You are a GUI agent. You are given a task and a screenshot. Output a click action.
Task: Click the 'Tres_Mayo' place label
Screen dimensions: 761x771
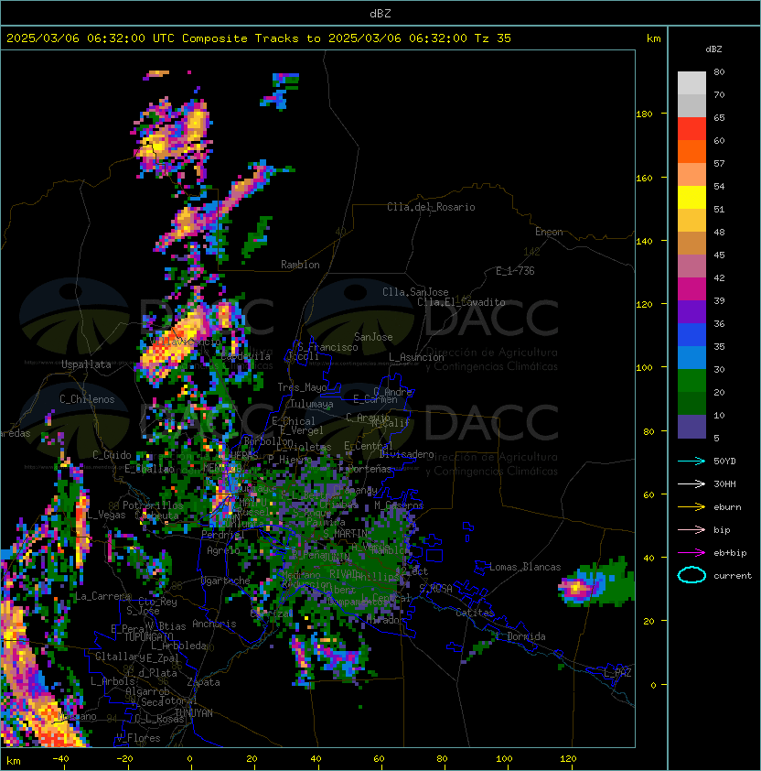point(302,387)
